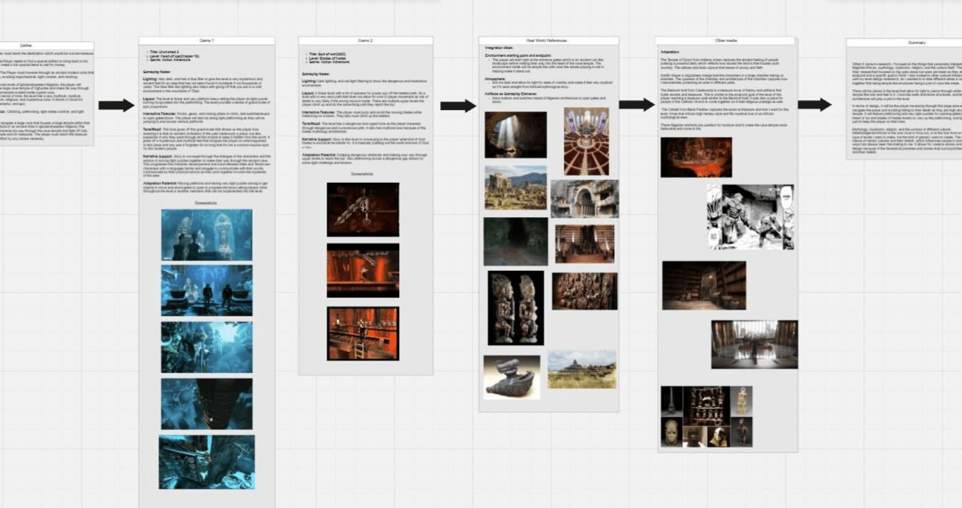
Task: Select the Game 2 card title
Action: [x=365, y=41]
